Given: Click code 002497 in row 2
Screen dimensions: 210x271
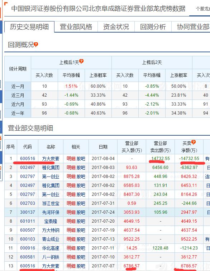Looking at the screenshot, I should [28, 168].
